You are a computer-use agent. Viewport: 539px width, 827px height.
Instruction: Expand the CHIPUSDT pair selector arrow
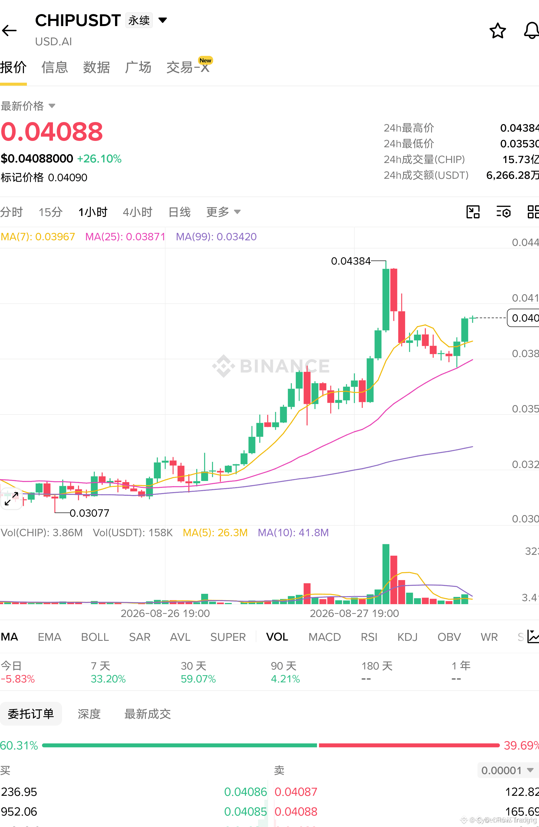pyautogui.click(x=163, y=20)
